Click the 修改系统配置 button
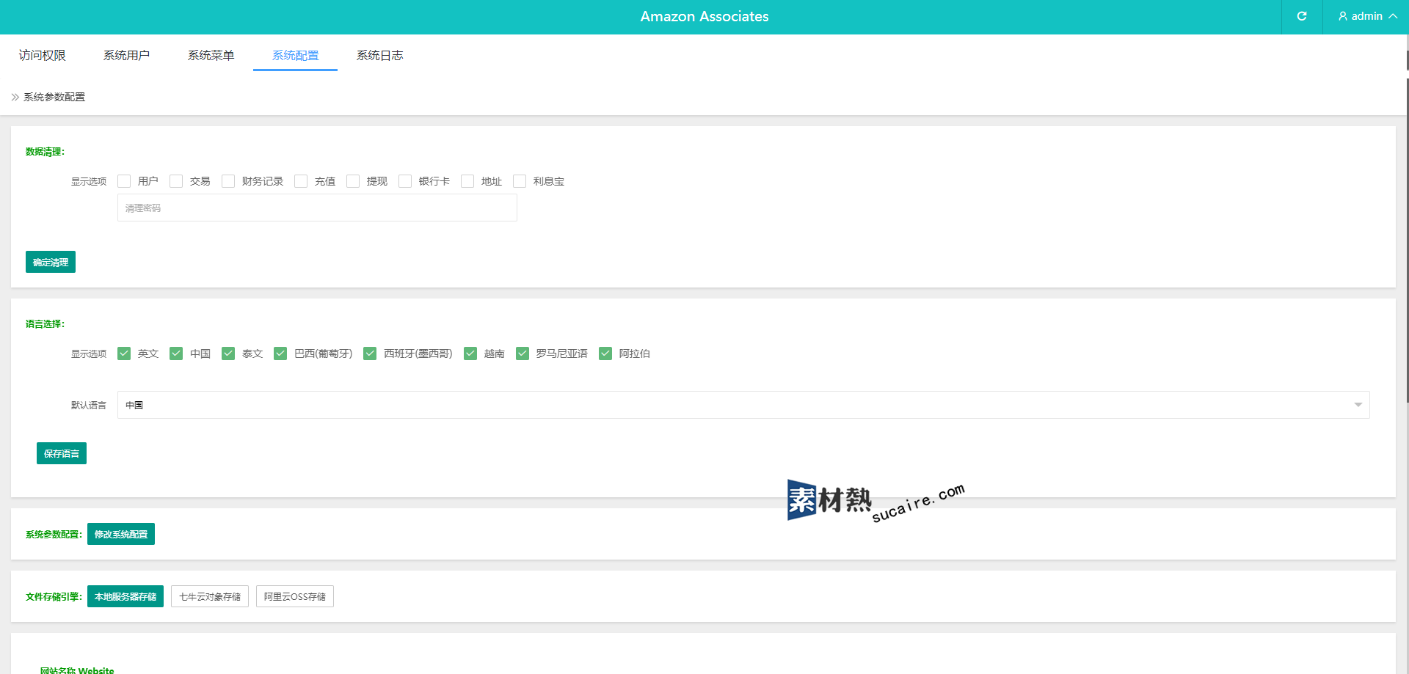1409x674 pixels. click(121, 534)
